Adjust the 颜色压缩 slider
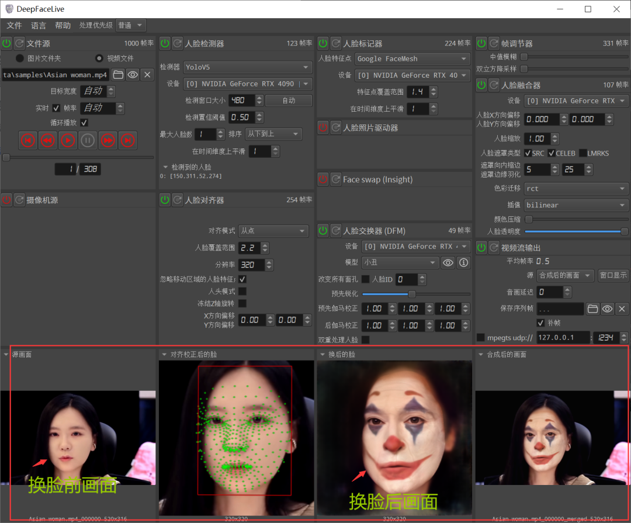This screenshot has height=523, width=631. click(x=576, y=219)
